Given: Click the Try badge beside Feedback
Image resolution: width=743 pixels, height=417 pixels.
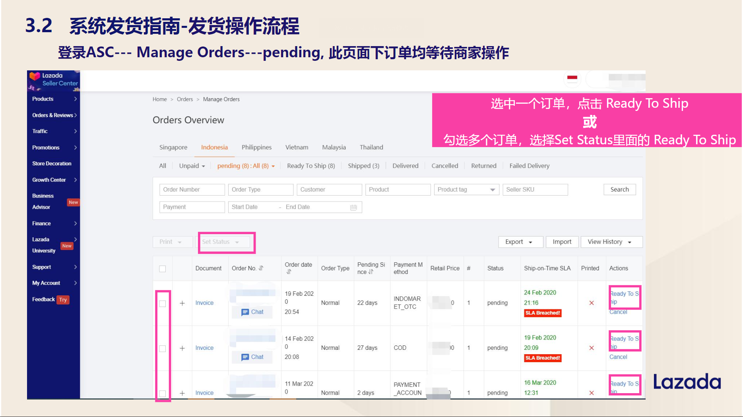Looking at the screenshot, I should (63, 300).
